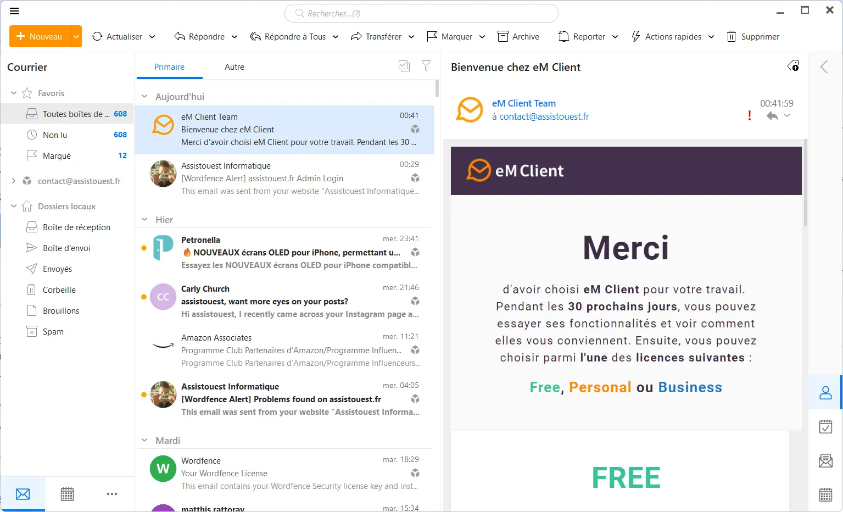Expand the contact@assistouest.fr account
843x512 pixels.
(14, 181)
